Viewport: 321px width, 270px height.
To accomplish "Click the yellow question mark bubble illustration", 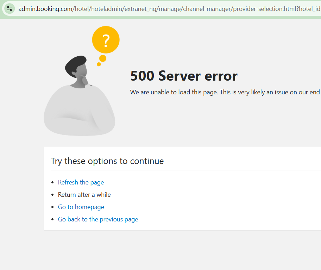I will pyautogui.click(x=106, y=40).
